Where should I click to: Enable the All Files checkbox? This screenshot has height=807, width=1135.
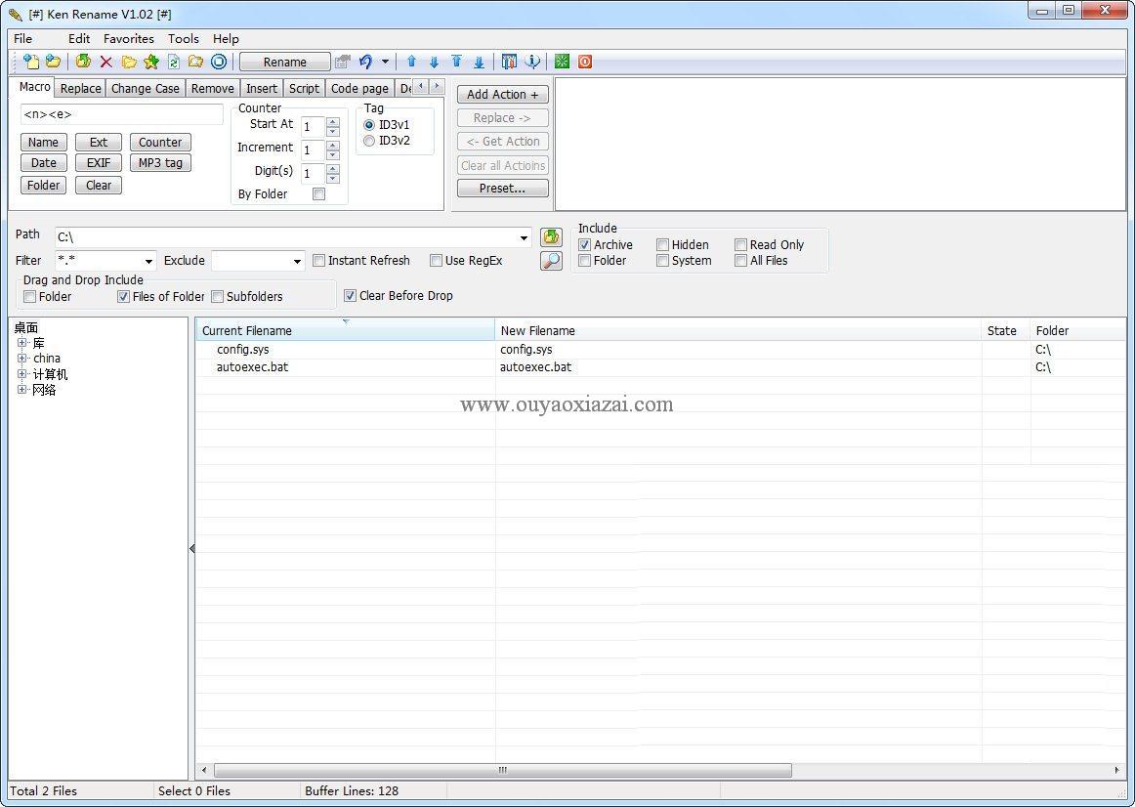[740, 261]
